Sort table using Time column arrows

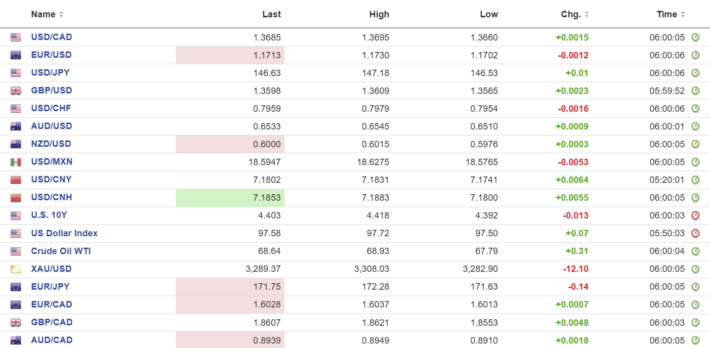(683, 14)
